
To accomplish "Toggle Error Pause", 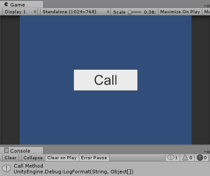I will 94,158.
